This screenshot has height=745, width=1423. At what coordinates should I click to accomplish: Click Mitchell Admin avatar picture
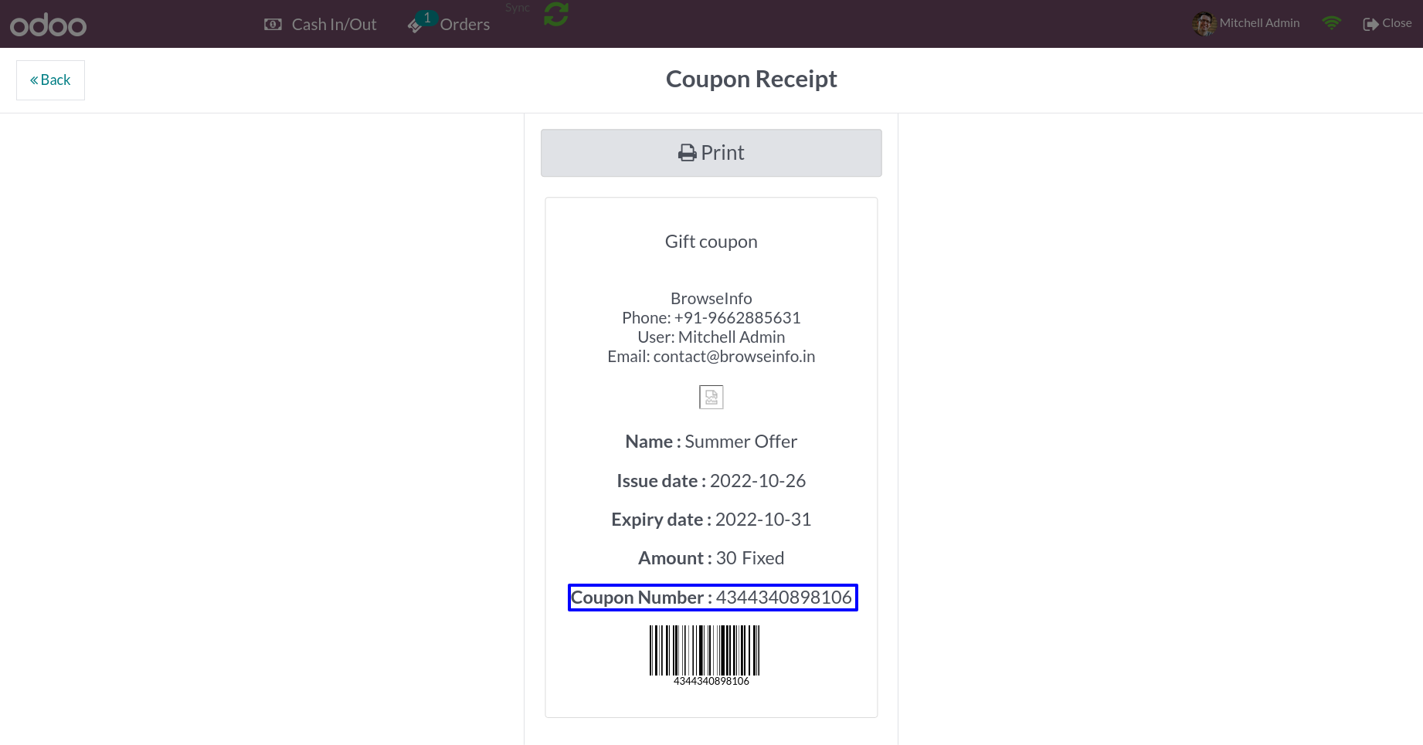coord(1204,24)
